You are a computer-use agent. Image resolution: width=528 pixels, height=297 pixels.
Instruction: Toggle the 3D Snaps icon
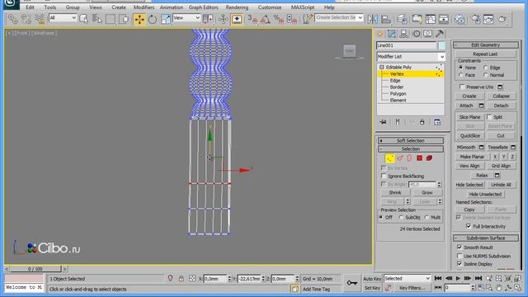tap(252, 19)
